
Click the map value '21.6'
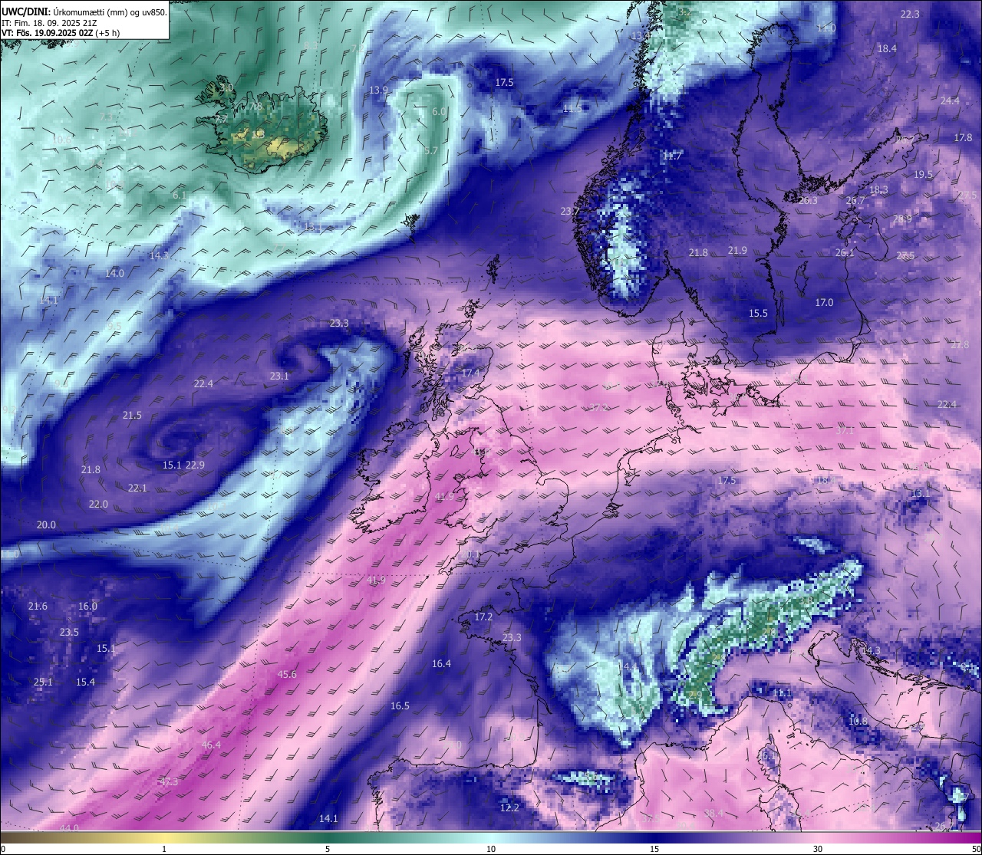click(38, 606)
